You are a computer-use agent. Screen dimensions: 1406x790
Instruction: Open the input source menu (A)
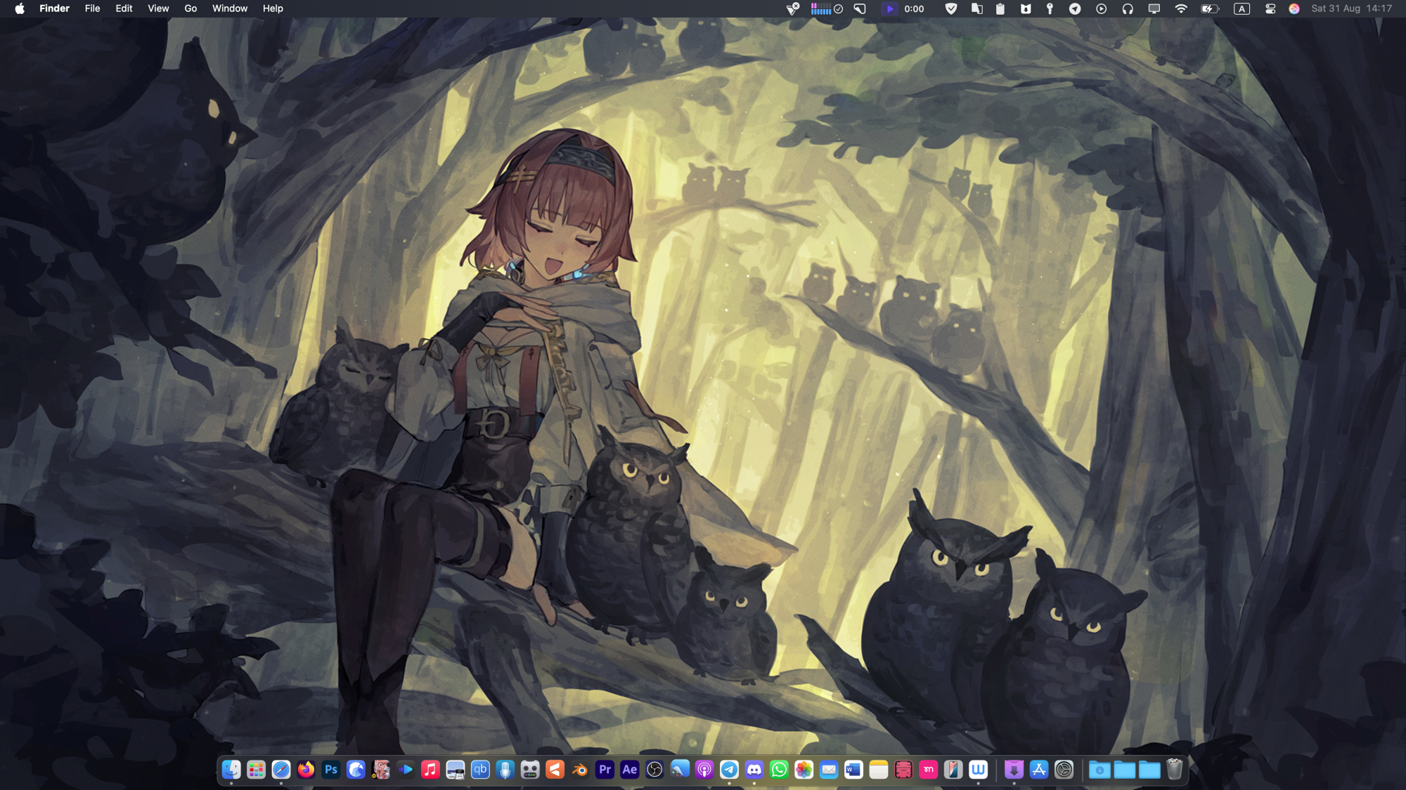pos(1242,9)
